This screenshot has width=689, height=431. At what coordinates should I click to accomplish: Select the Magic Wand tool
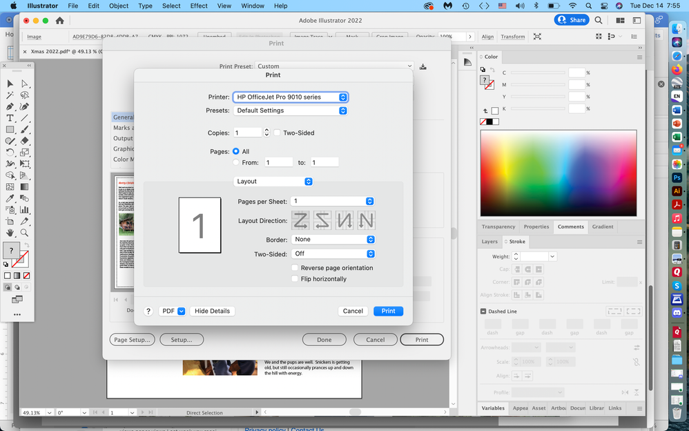coord(10,95)
